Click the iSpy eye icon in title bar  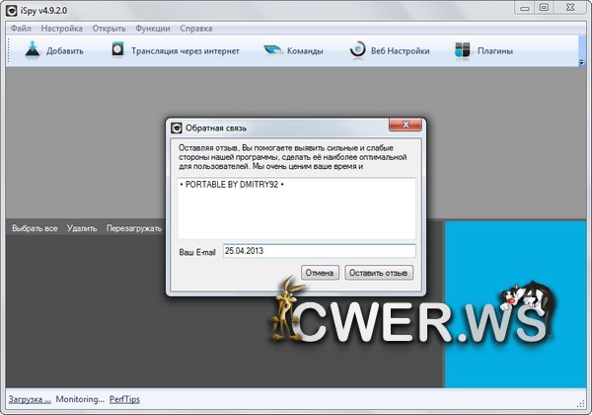(x=11, y=11)
